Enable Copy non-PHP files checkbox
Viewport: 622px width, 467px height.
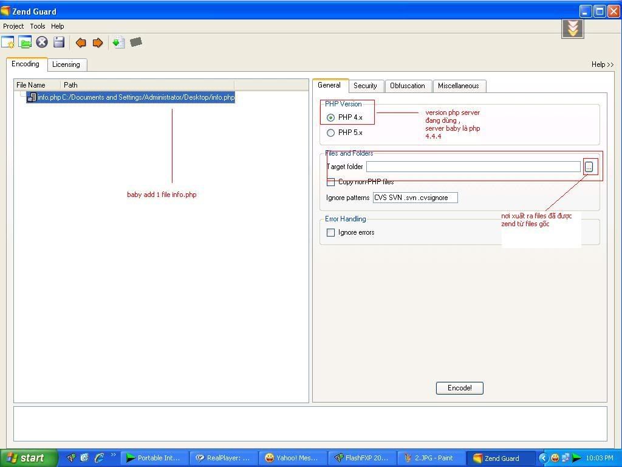tap(330, 182)
